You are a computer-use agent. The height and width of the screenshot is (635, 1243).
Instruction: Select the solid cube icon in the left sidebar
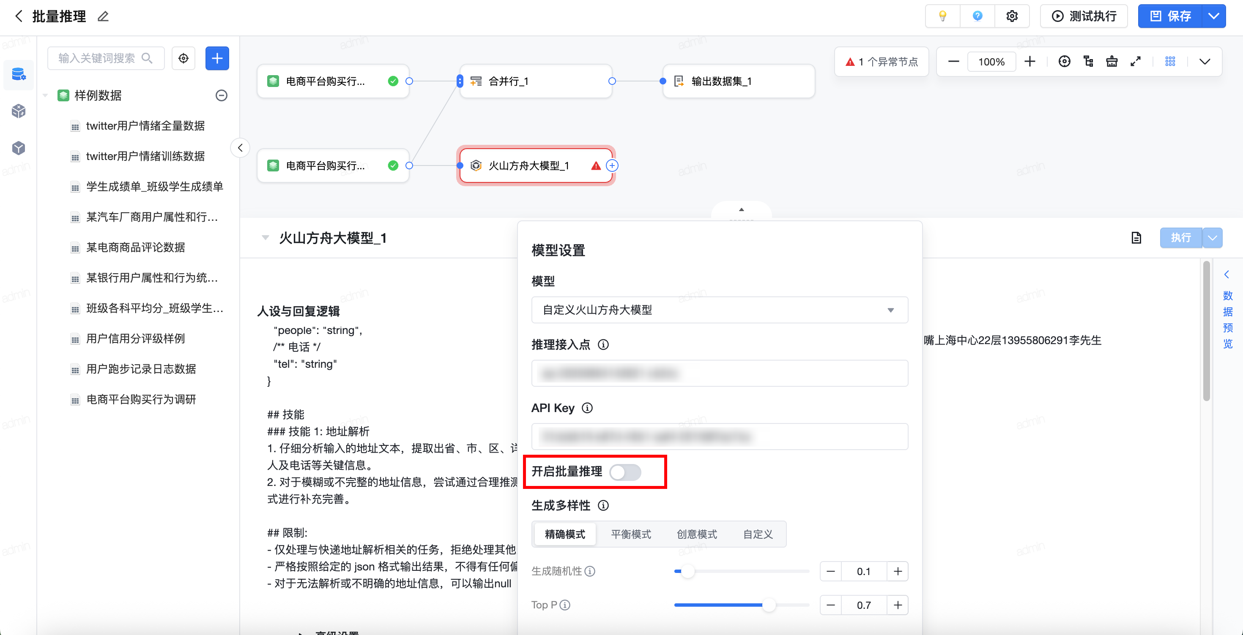(x=18, y=147)
